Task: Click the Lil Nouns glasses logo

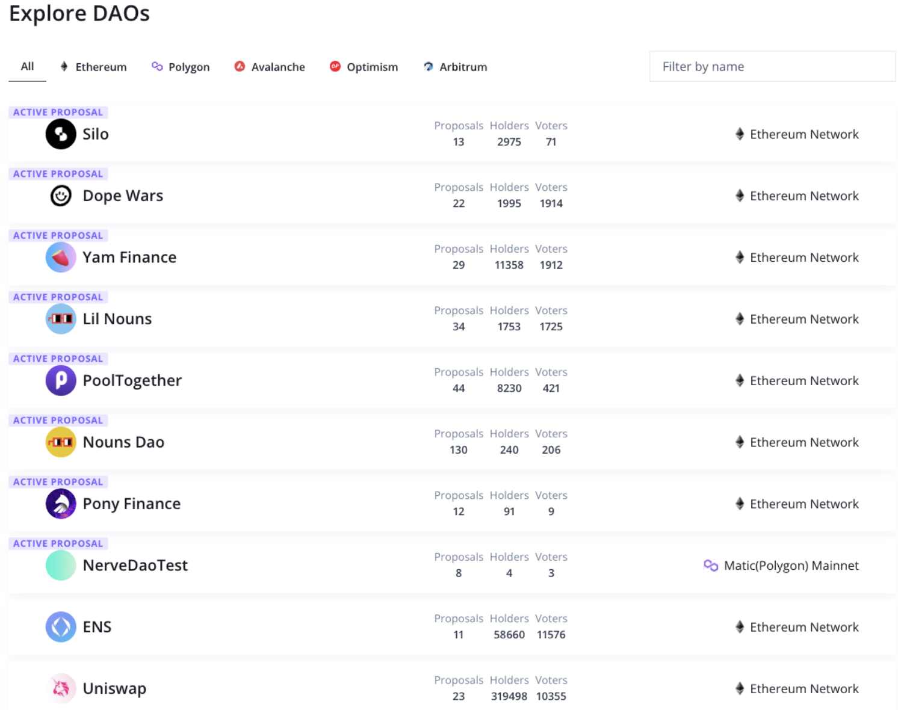Action: [61, 319]
